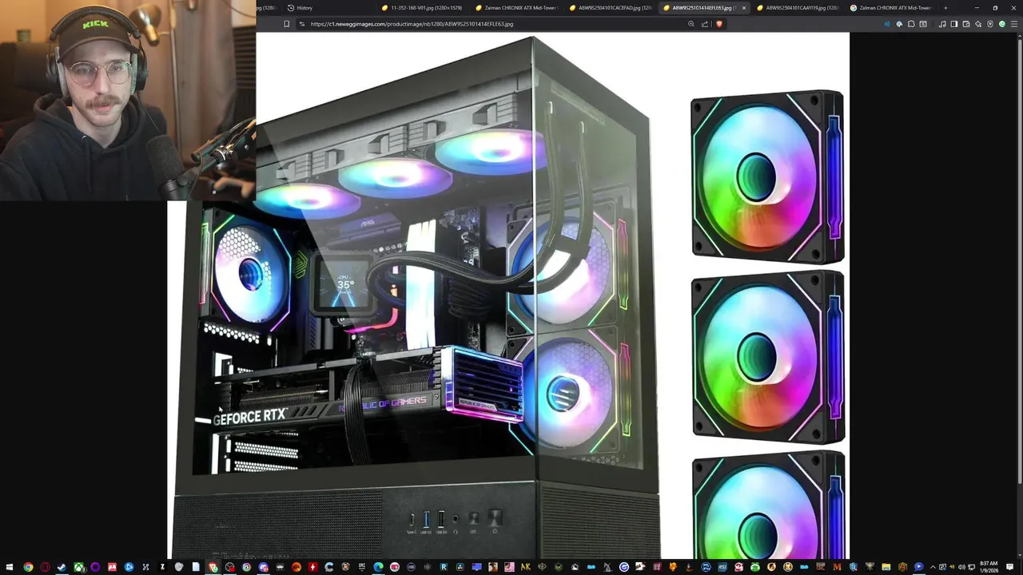The image size is (1023, 575).
Task: Switch to the ABW9S2504101CACEFAD.jpg tab
Action: [609, 8]
